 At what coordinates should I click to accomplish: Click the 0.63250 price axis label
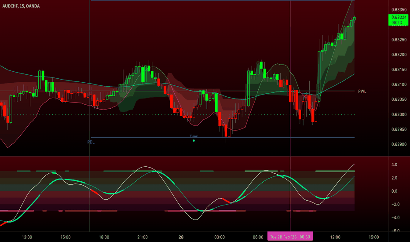[x=399, y=40]
